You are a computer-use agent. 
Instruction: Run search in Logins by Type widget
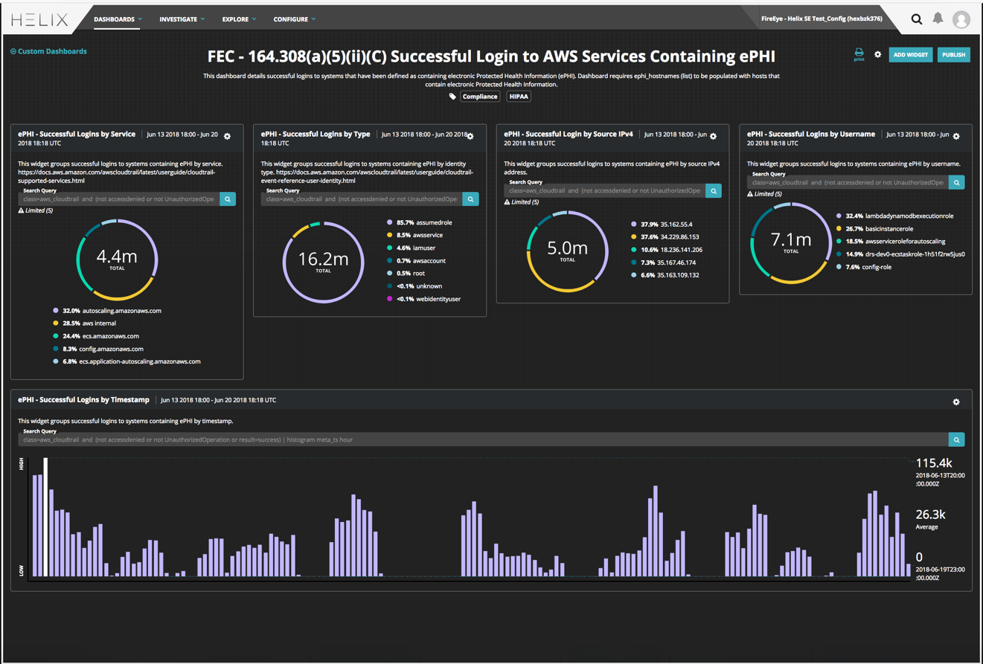click(470, 199)
